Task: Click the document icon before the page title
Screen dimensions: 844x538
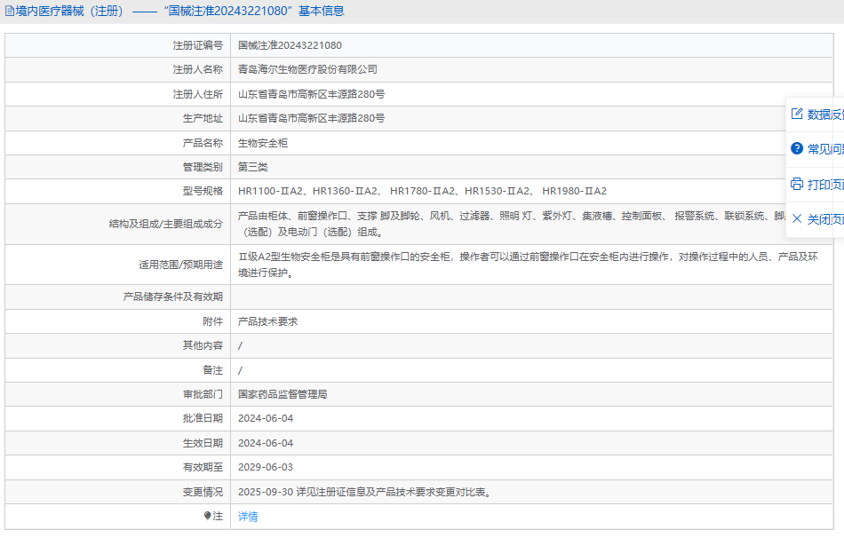Action: click(x=10, y=11)
